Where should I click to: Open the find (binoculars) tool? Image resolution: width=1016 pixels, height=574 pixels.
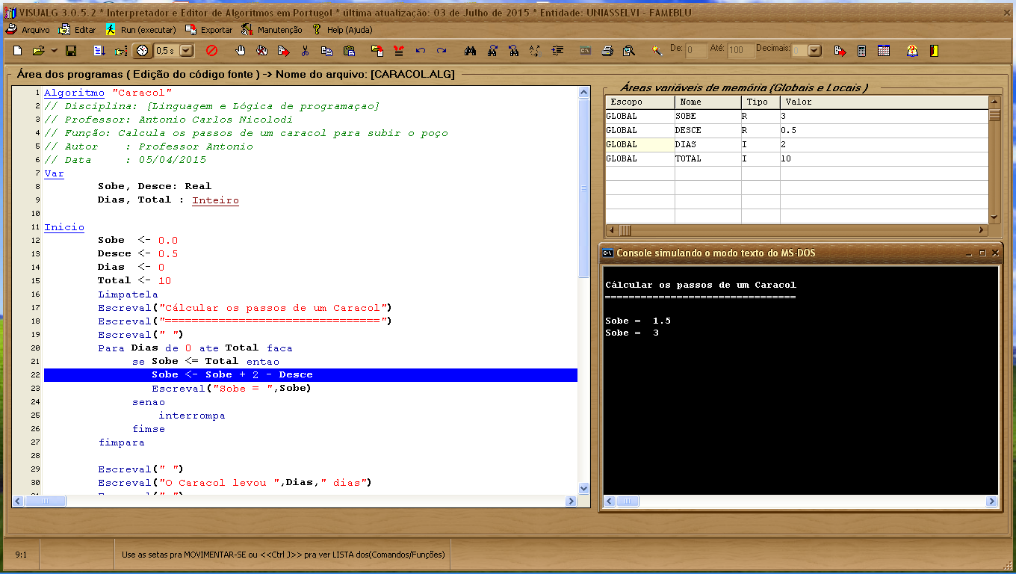pos(471,50)
